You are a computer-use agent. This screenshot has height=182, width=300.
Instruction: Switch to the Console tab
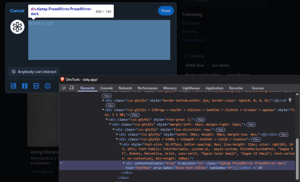[x=107, y=88]
